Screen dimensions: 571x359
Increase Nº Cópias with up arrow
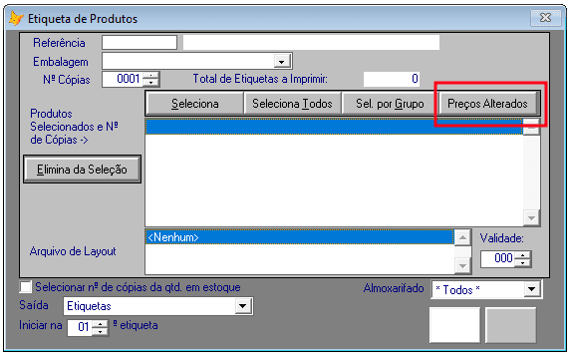click(x=150, y=76)
